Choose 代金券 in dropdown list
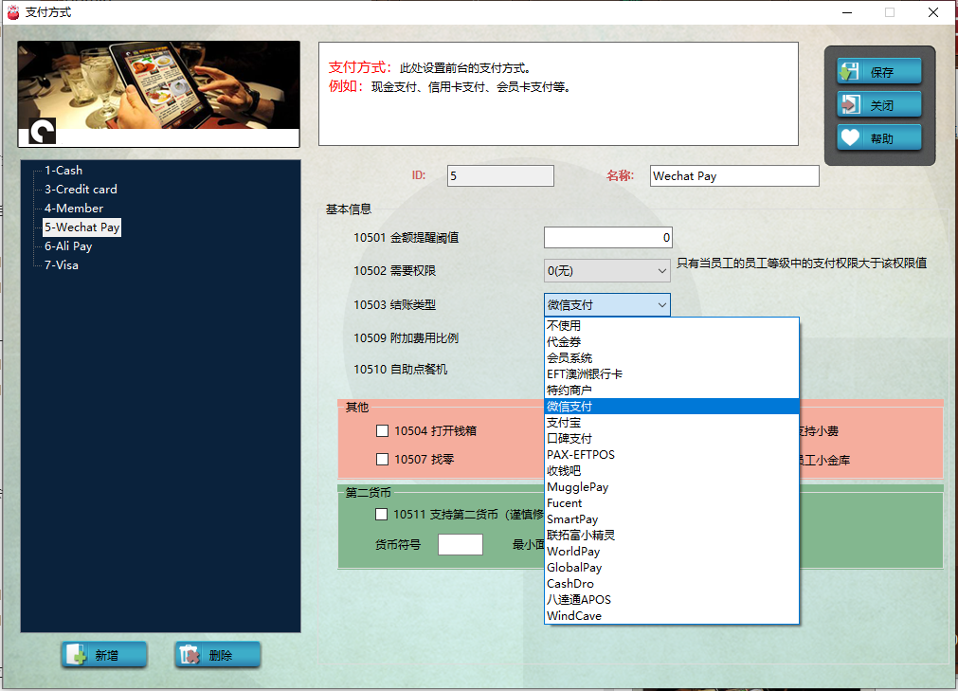 [672, 341]
